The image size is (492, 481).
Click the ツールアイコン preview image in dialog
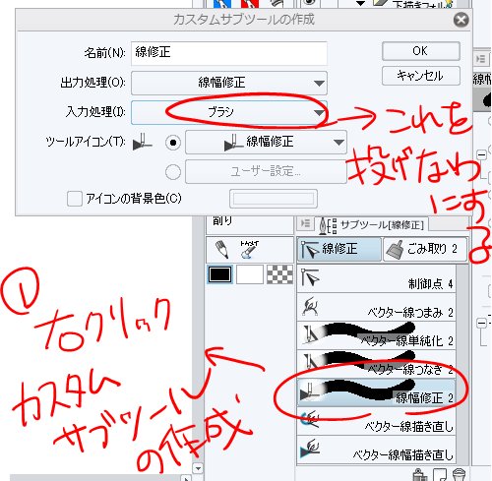[142, 142]
